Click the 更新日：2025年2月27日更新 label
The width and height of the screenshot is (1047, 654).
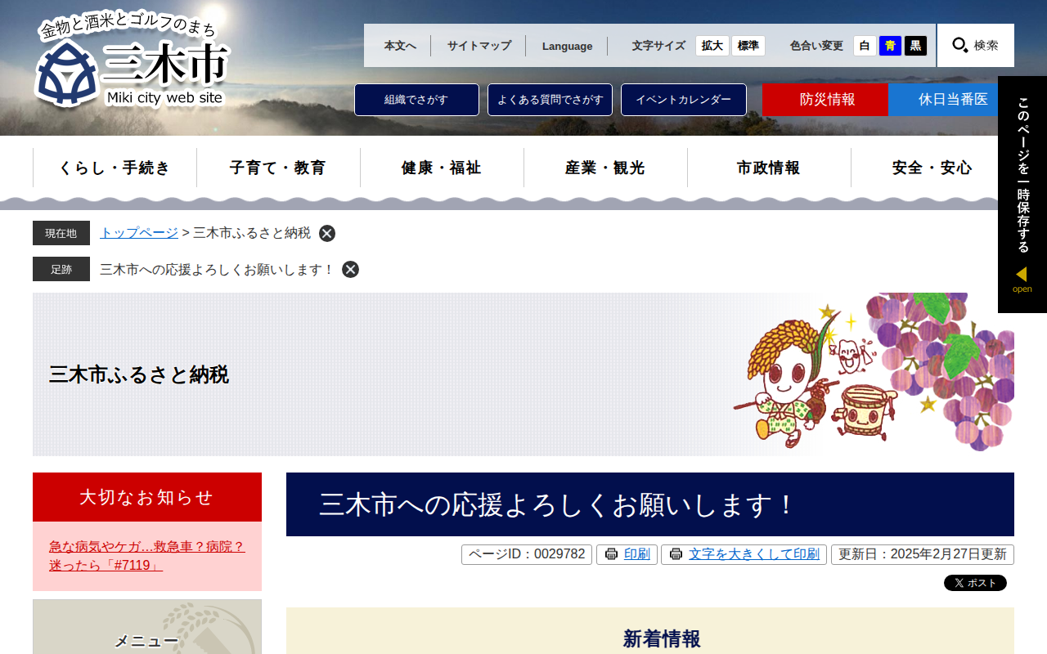(923, 554)
